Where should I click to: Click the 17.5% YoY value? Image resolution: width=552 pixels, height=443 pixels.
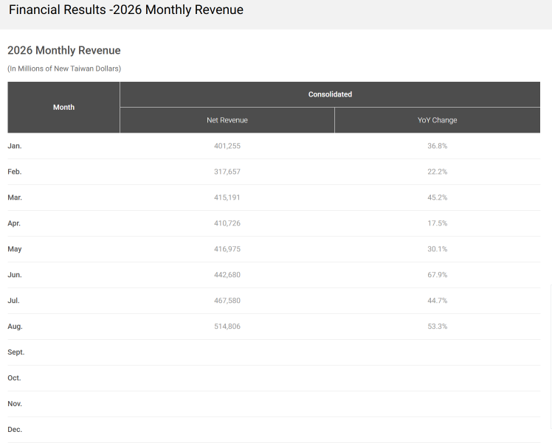(x=437, y=223)
